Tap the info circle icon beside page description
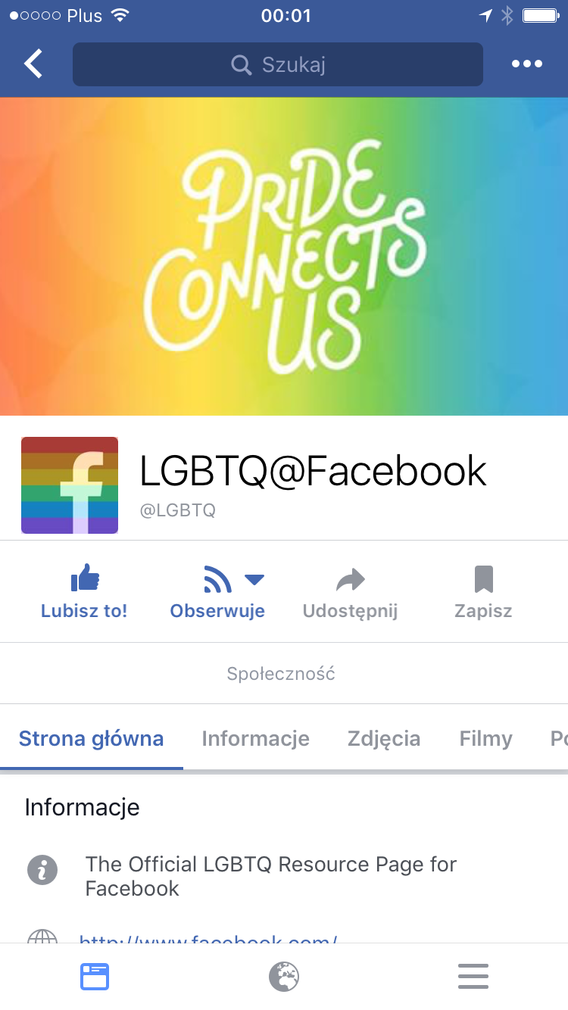This screenshot has height=1010, width=568. (x=42, y=870)
